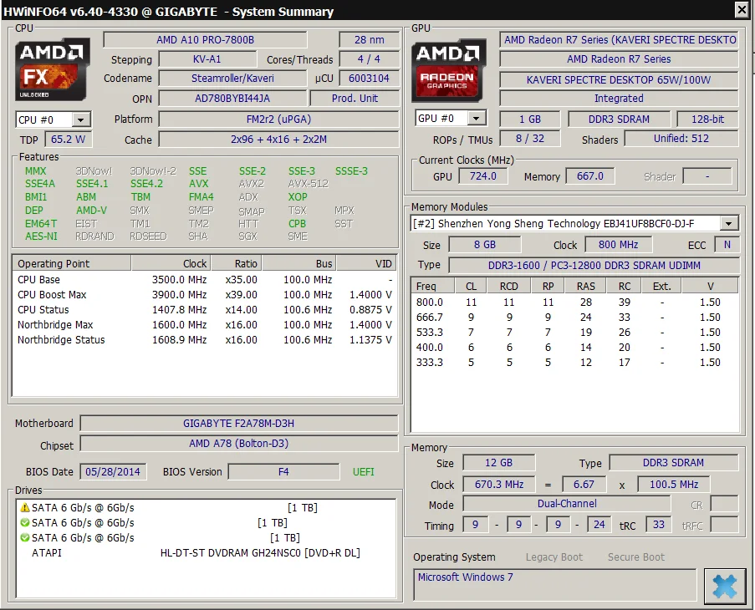Click the AD780BYBI44JA OPN value
The width and height of the screenshot is (755, 610).
pos(232,99)
